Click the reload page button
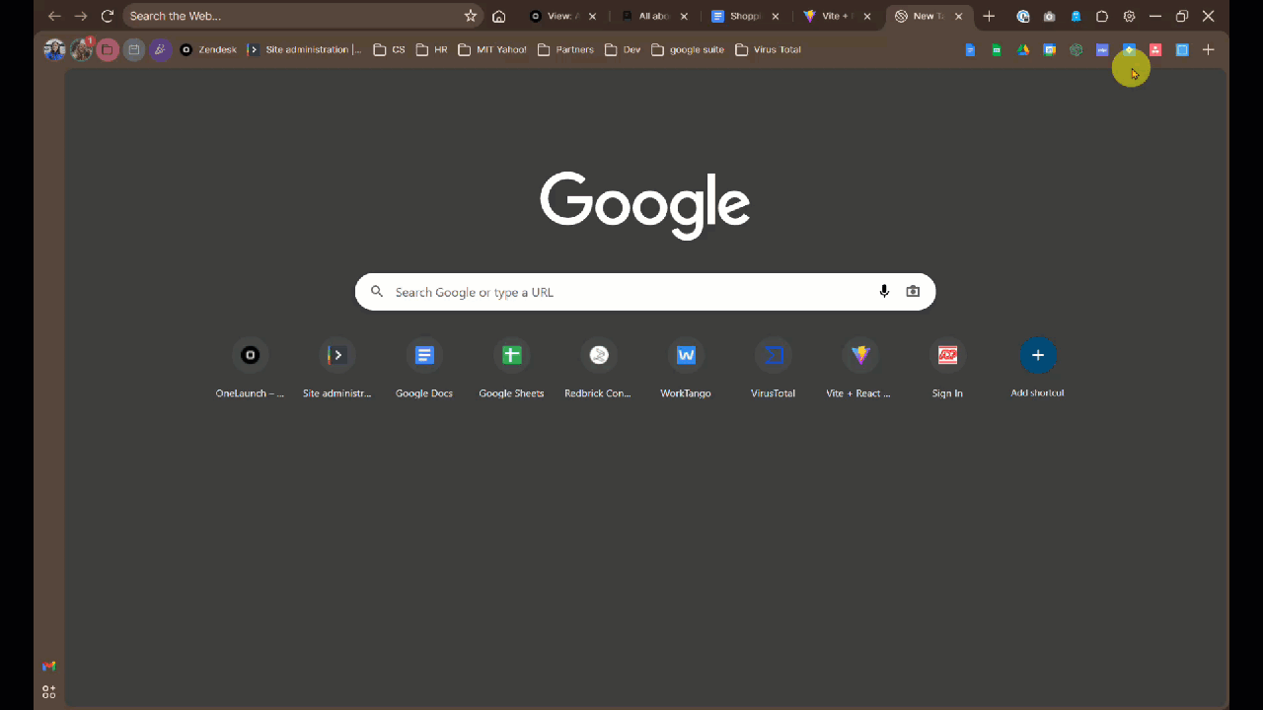Viewport: 1263px width, 710px height. pyautogui.click(x=108, y=16)
